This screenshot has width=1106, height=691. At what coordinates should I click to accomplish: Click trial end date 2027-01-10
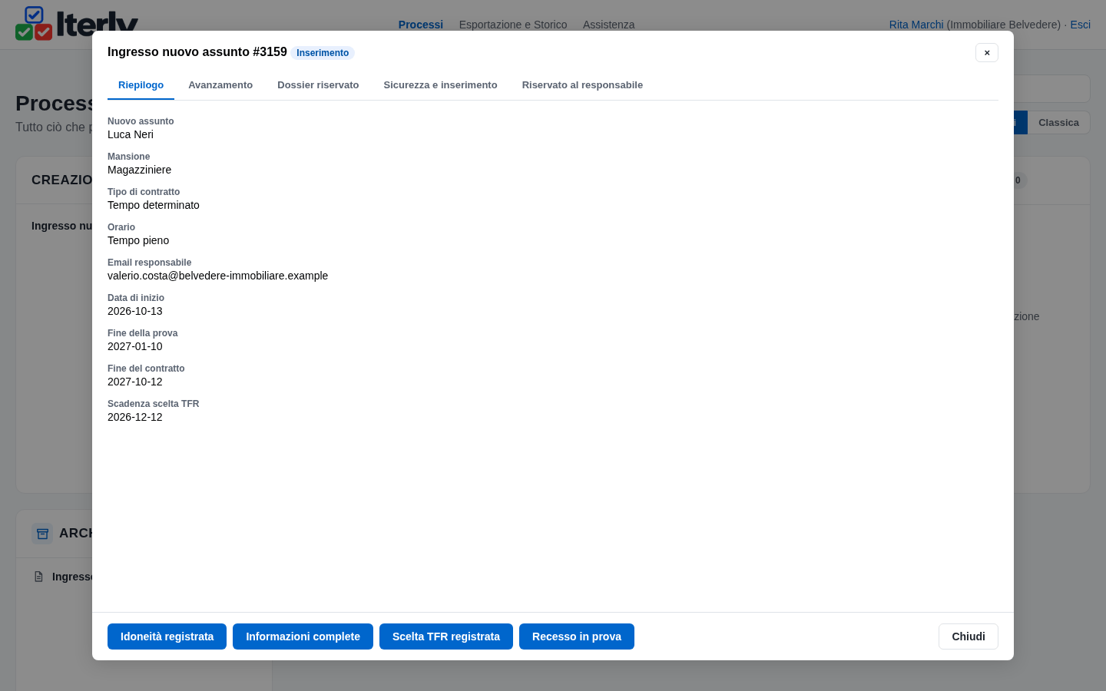coord(135,346)
